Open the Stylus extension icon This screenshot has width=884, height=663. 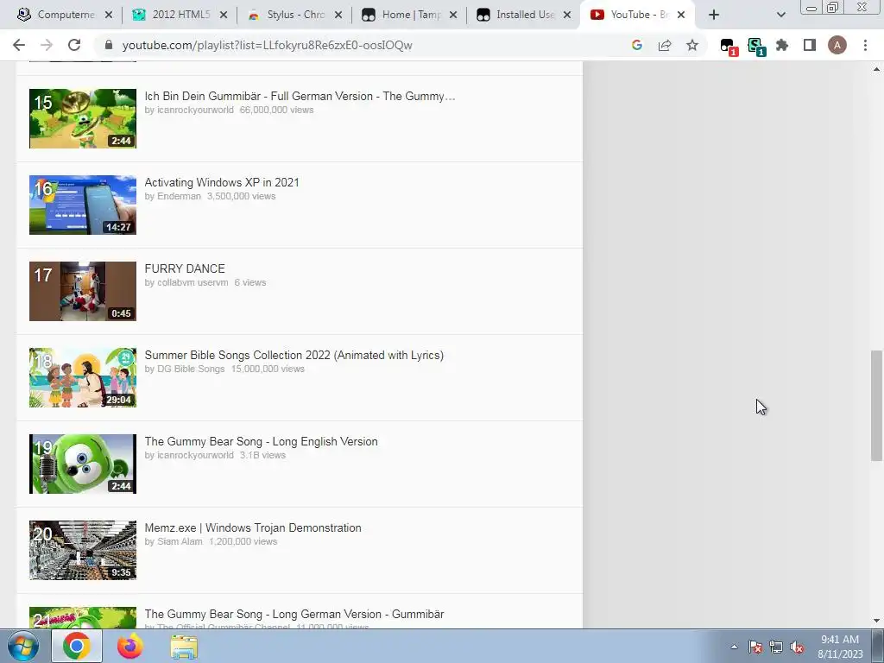click(755, 47)
